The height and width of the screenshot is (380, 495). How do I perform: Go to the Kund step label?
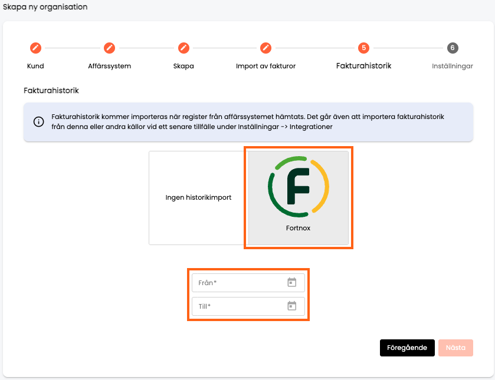[x=35, y=66]
